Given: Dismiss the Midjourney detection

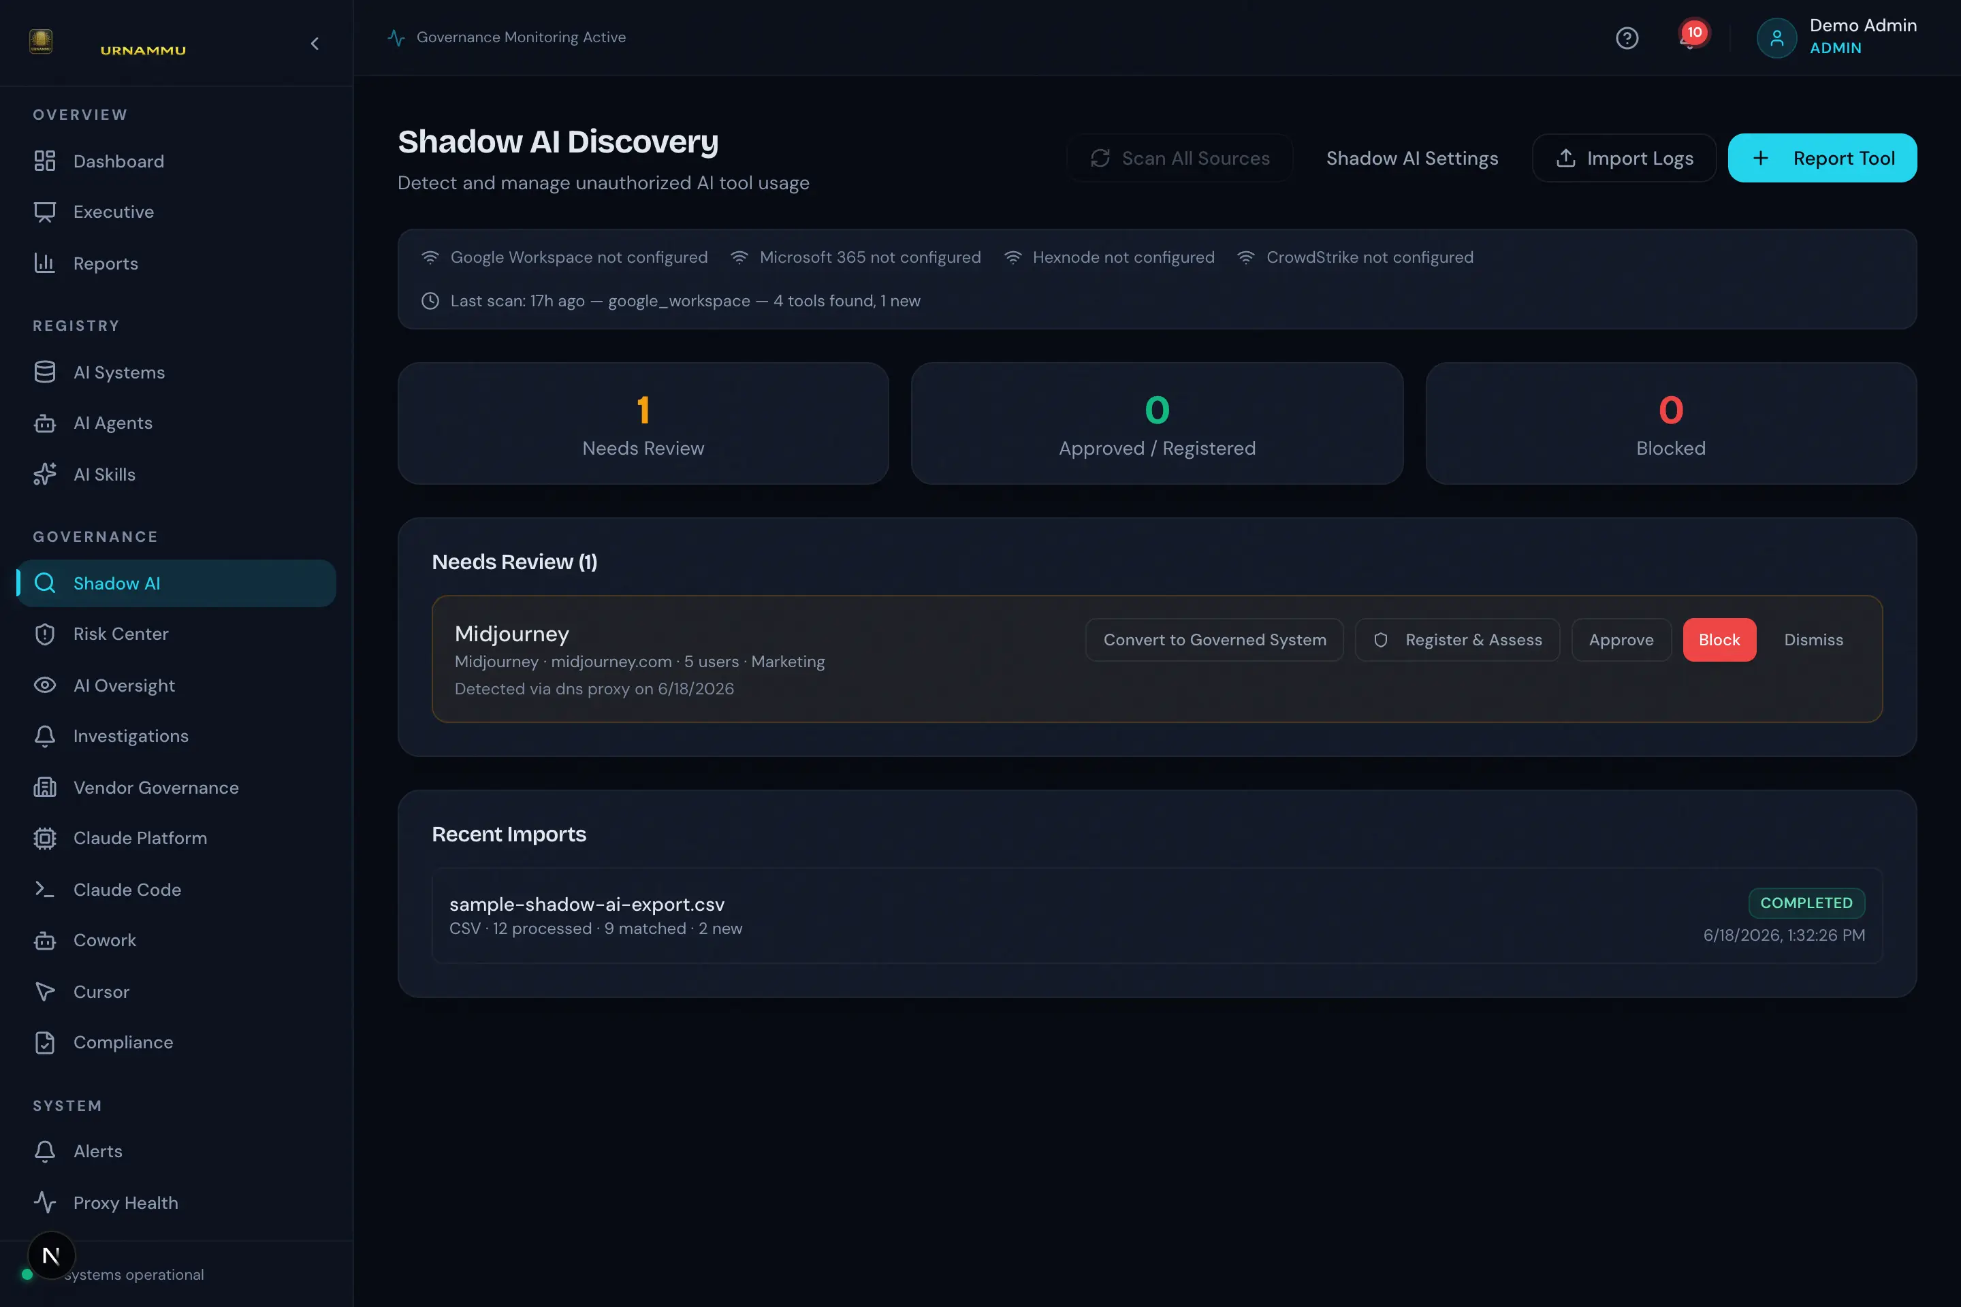Looking at the screenshot, I should click(x=1813, y=640).
